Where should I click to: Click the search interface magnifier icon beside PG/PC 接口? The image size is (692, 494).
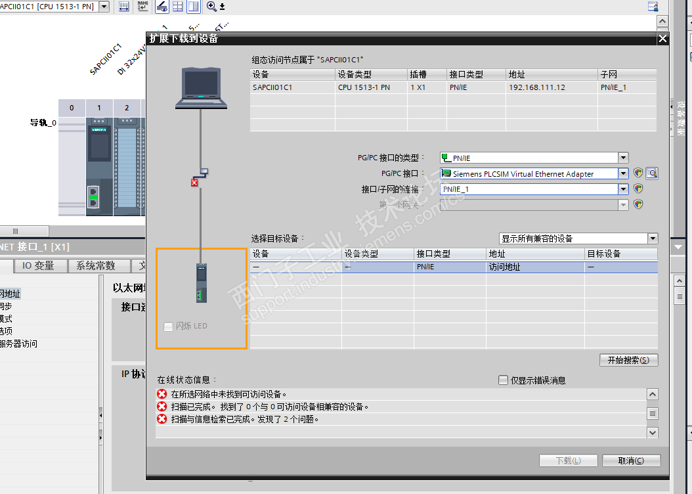(x=652, y=173)
